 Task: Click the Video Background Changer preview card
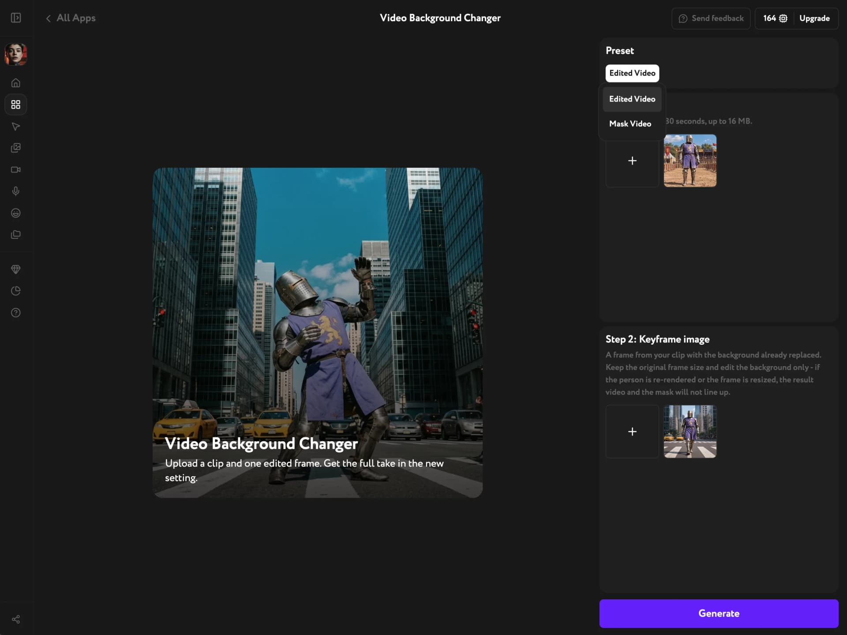coord(318,333)
